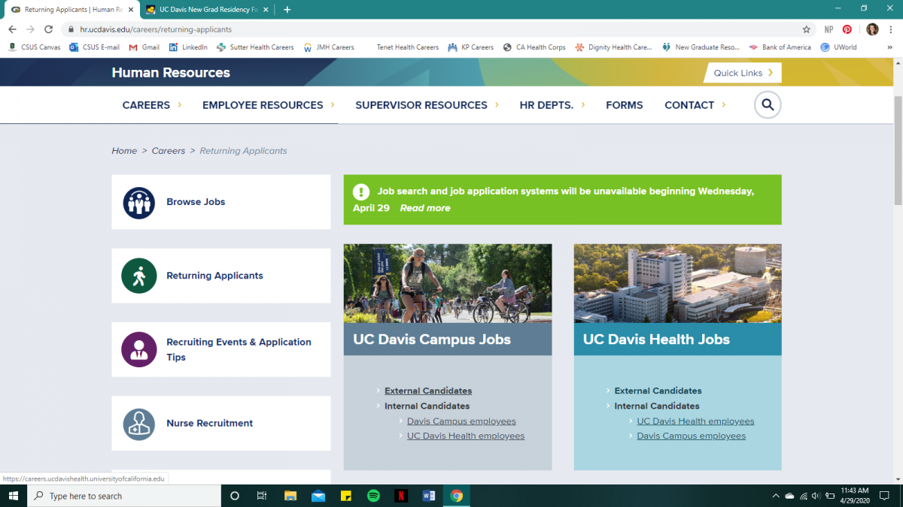
Task: Click External Candidates under Campus Jobs
Action: pyautogui.click(x=428, y=391)
